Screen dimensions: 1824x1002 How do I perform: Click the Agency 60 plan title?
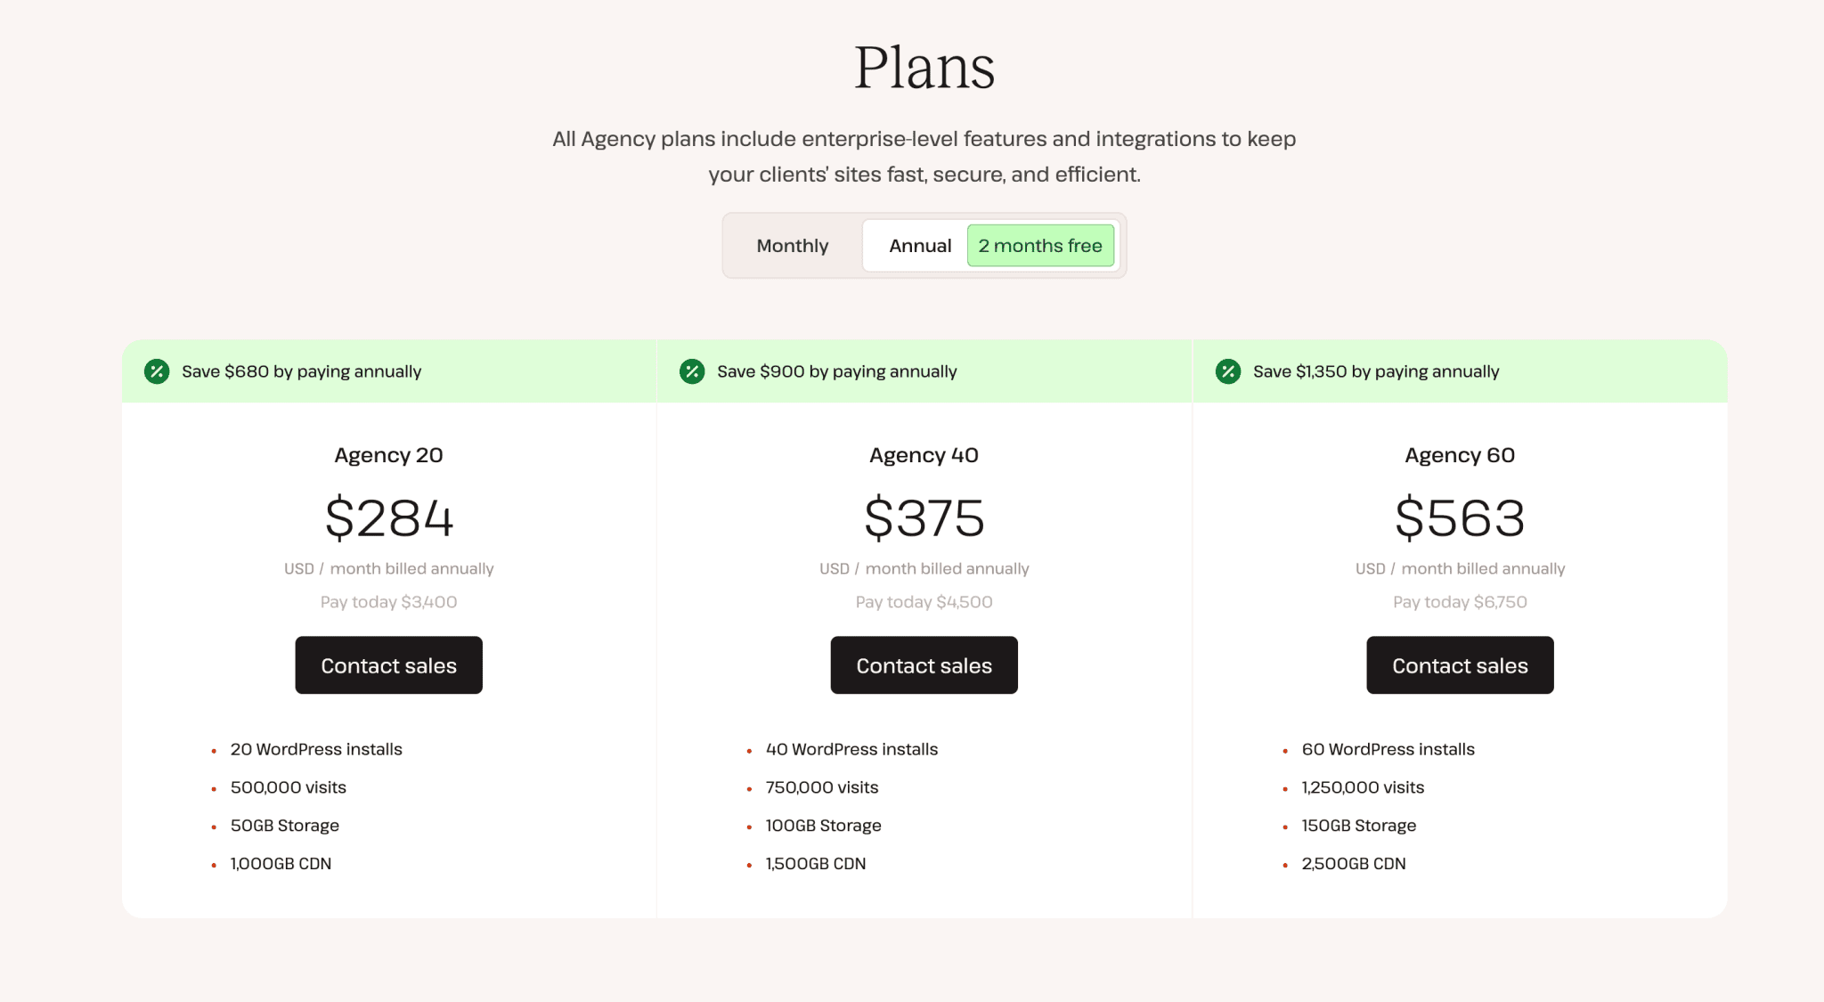[1460, 455]
